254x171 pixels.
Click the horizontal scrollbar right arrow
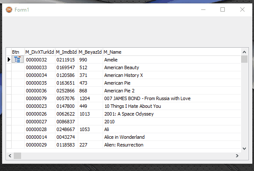pos(237,156)
